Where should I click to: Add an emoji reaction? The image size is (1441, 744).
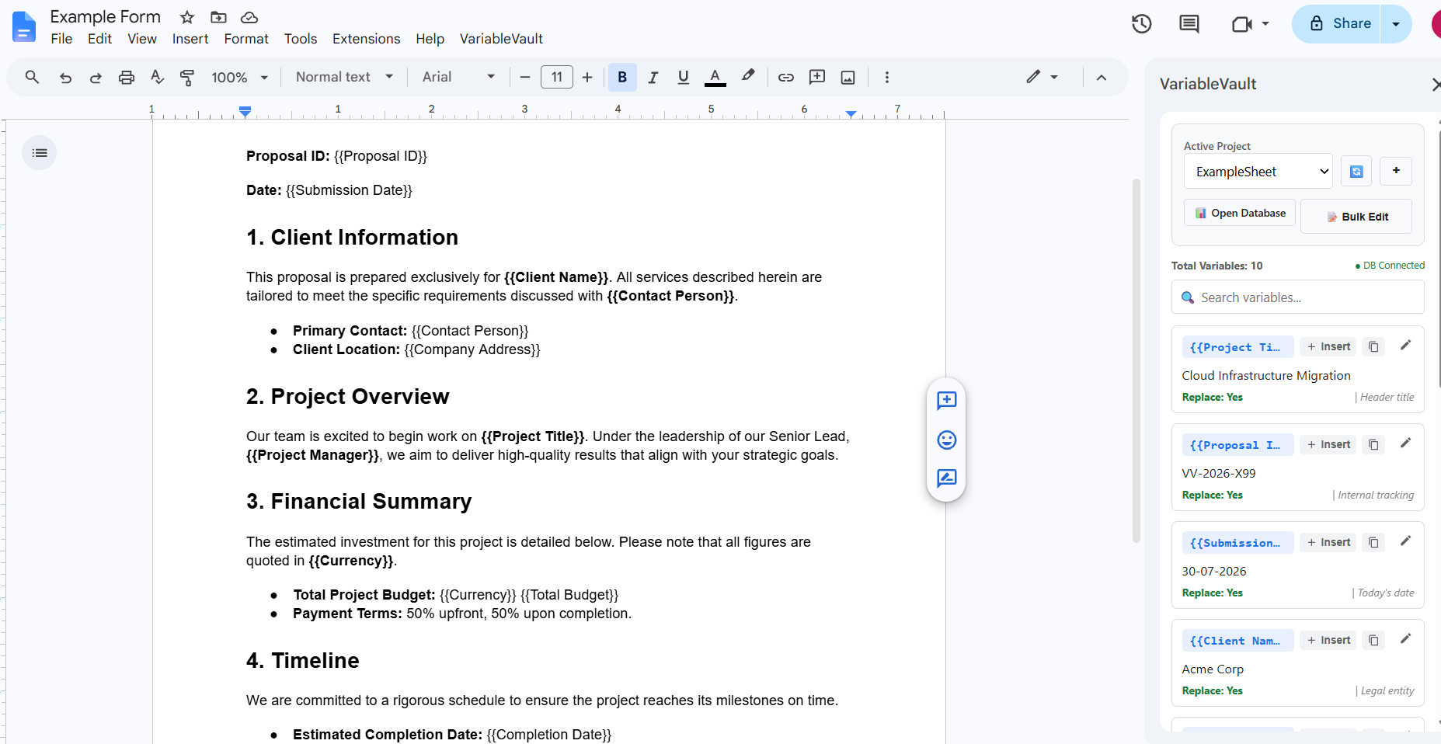coord(946,440)
